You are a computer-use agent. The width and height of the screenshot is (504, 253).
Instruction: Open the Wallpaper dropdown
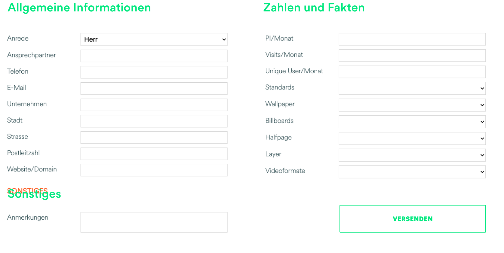(412, 105)
